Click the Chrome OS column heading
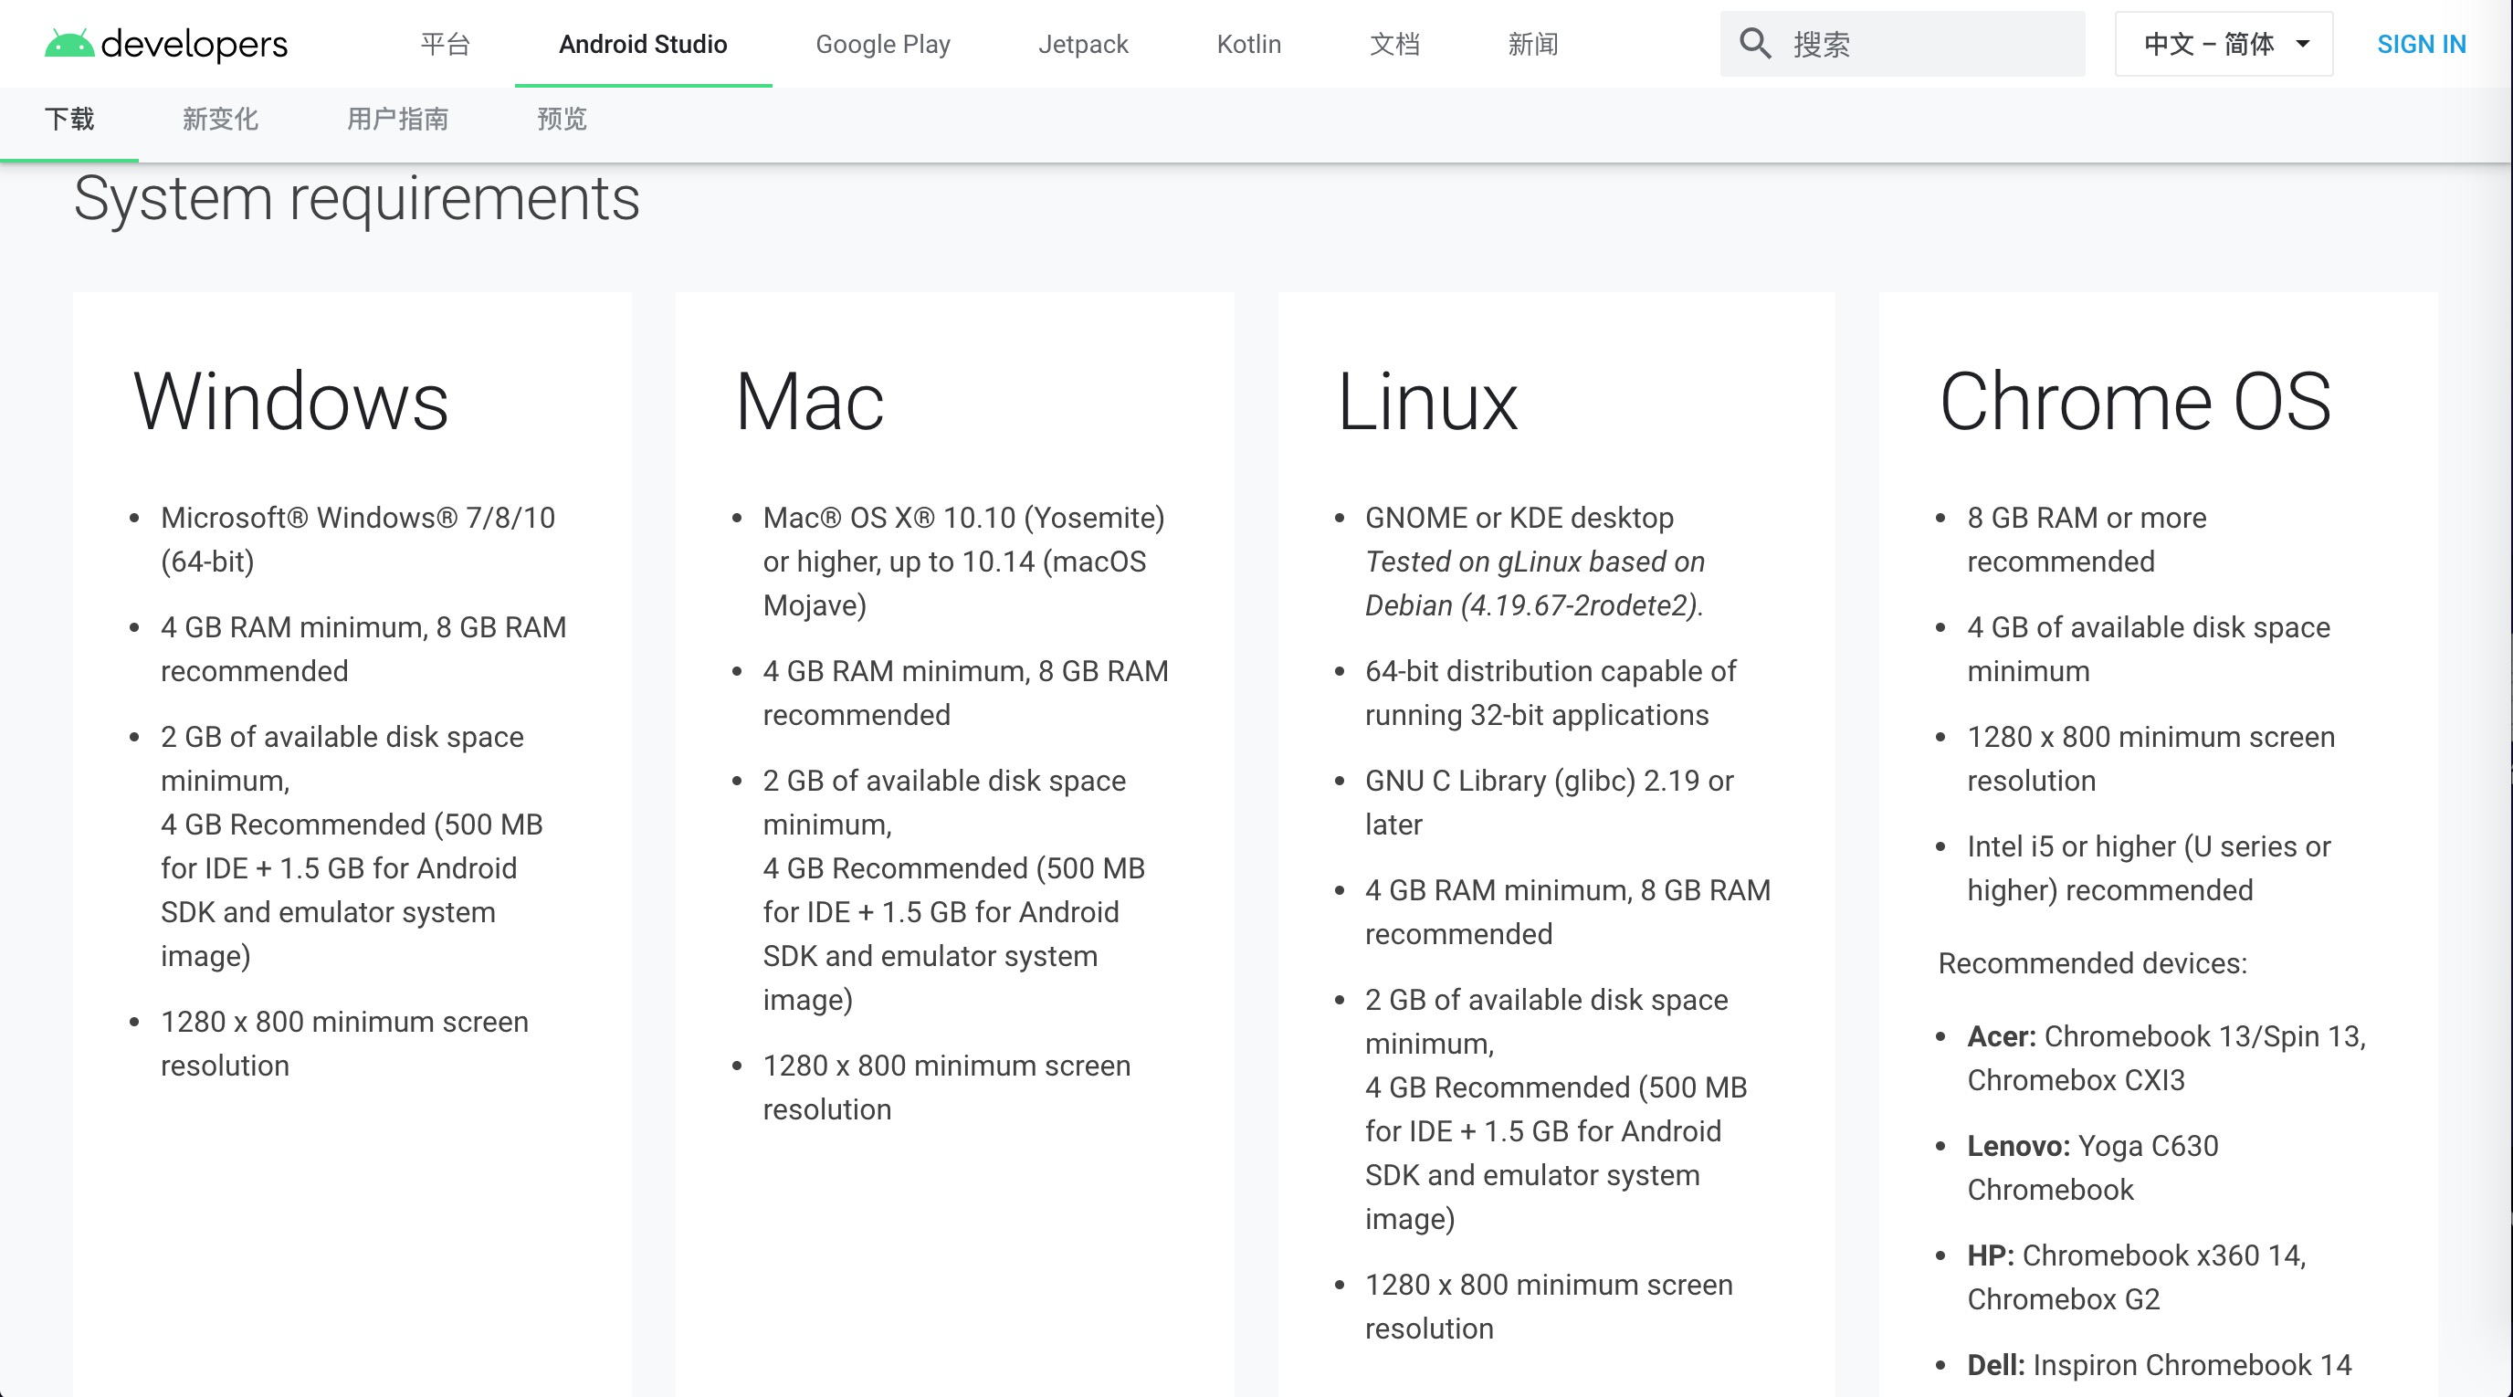This screenshot has height=1397, width=2513. pyautogui.click(x=2136, y=402)
